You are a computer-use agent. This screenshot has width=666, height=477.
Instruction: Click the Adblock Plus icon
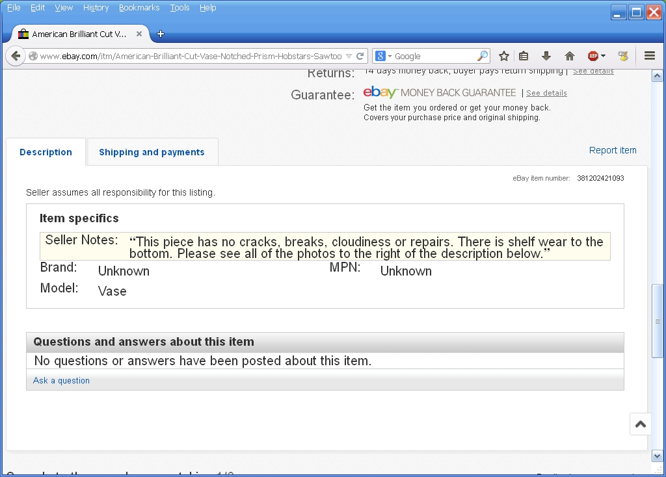pyautogui.click(x=593, y=56)
